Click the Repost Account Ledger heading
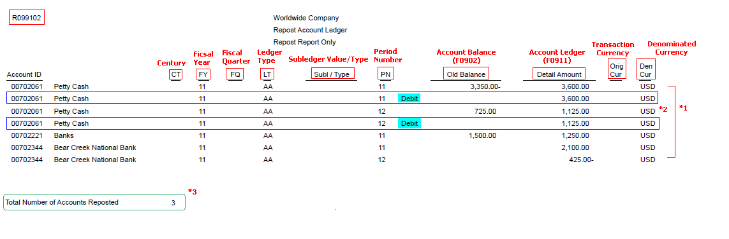729x239 pixels. coord(310,30)
